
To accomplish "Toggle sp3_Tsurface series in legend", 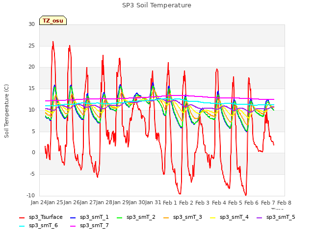I will [x=41, y=217].
